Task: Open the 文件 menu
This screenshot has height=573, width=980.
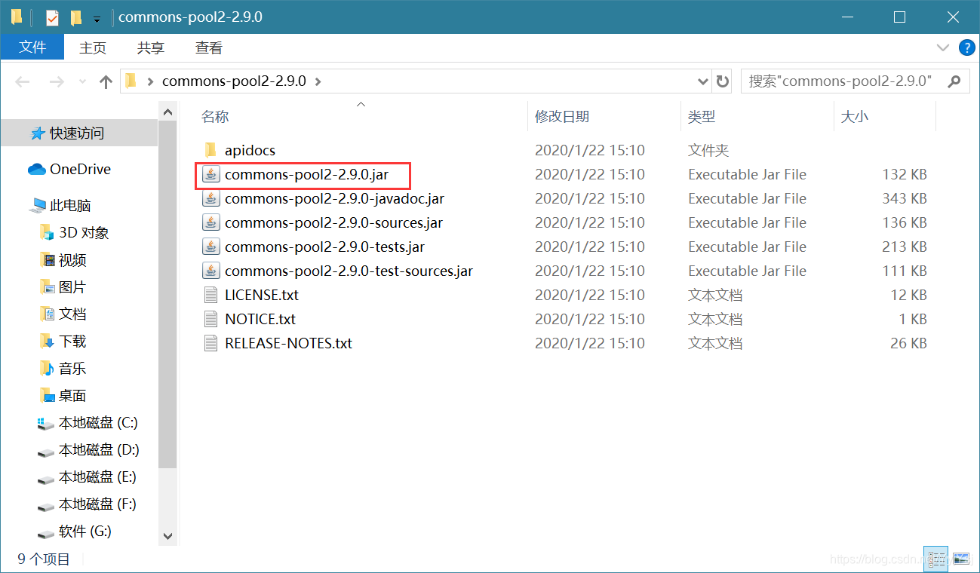Action: click(x=32, y=47)
